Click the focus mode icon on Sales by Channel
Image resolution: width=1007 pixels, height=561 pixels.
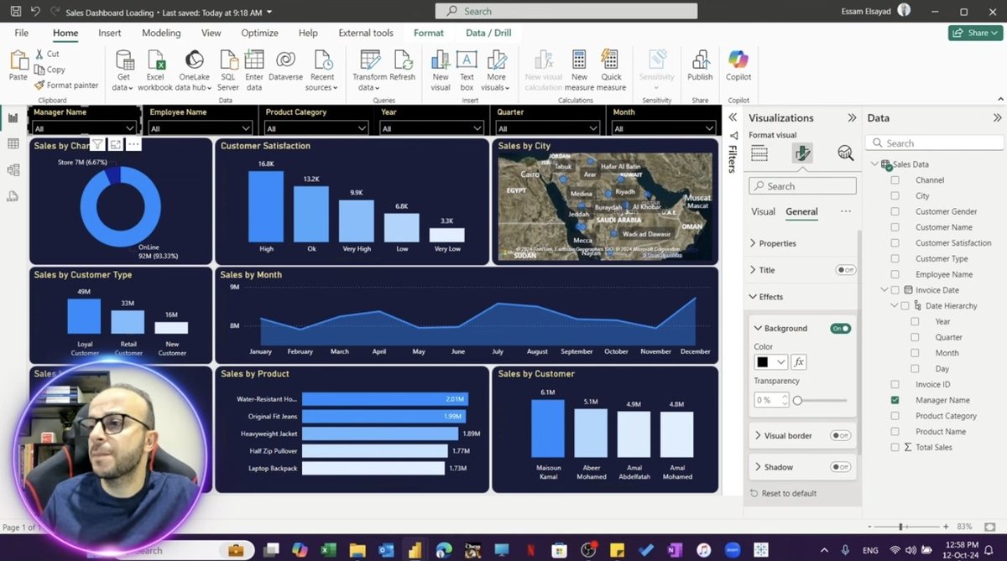pyautogui.click(x=116, y=144)
